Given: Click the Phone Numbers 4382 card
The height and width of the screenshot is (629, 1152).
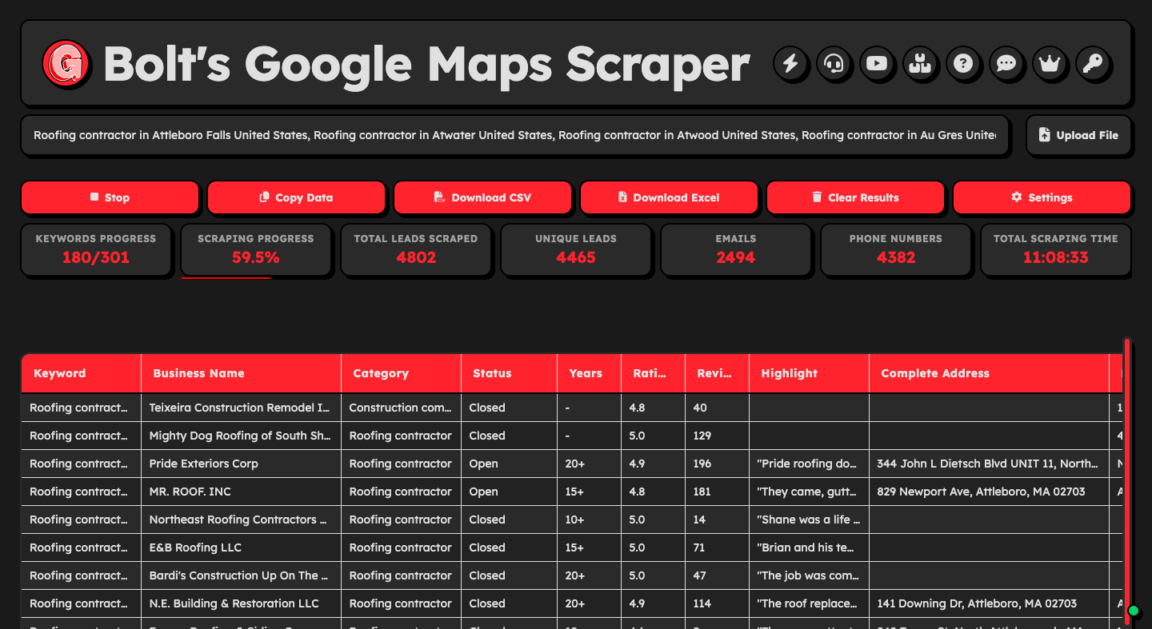Looking at the screenshot, I should [x=896, y=250].
